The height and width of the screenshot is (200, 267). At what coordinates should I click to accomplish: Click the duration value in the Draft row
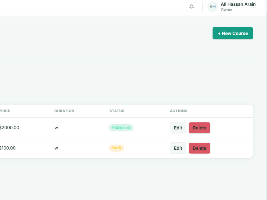coord(56,148)
